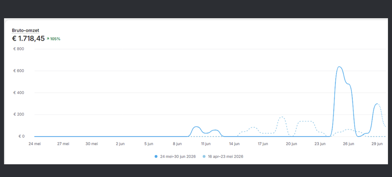Click the 11 jun x-axis date label
The height and width of the screenshot is (177, 392).
coord(206,144)
